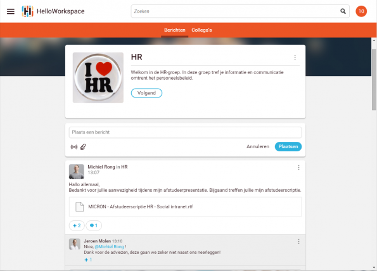This screenshot has height=271, width=377.
Task: Click the Michiel Rong author name
Action: (x=101, y=167)
